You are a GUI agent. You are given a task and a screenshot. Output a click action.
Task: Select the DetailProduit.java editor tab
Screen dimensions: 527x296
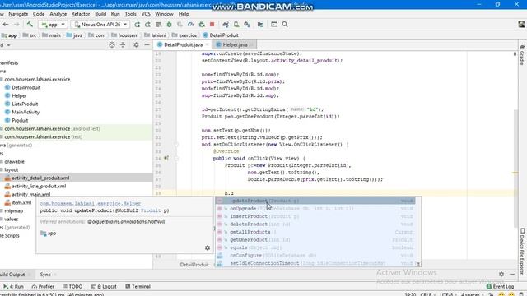click(183, 44)
